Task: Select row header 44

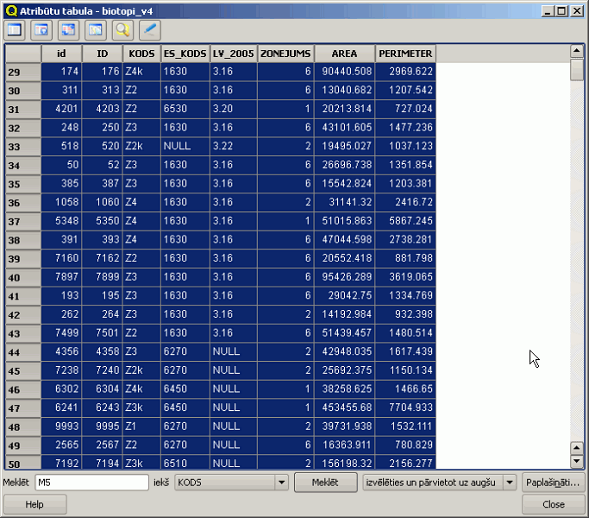Action: [23, 352]
